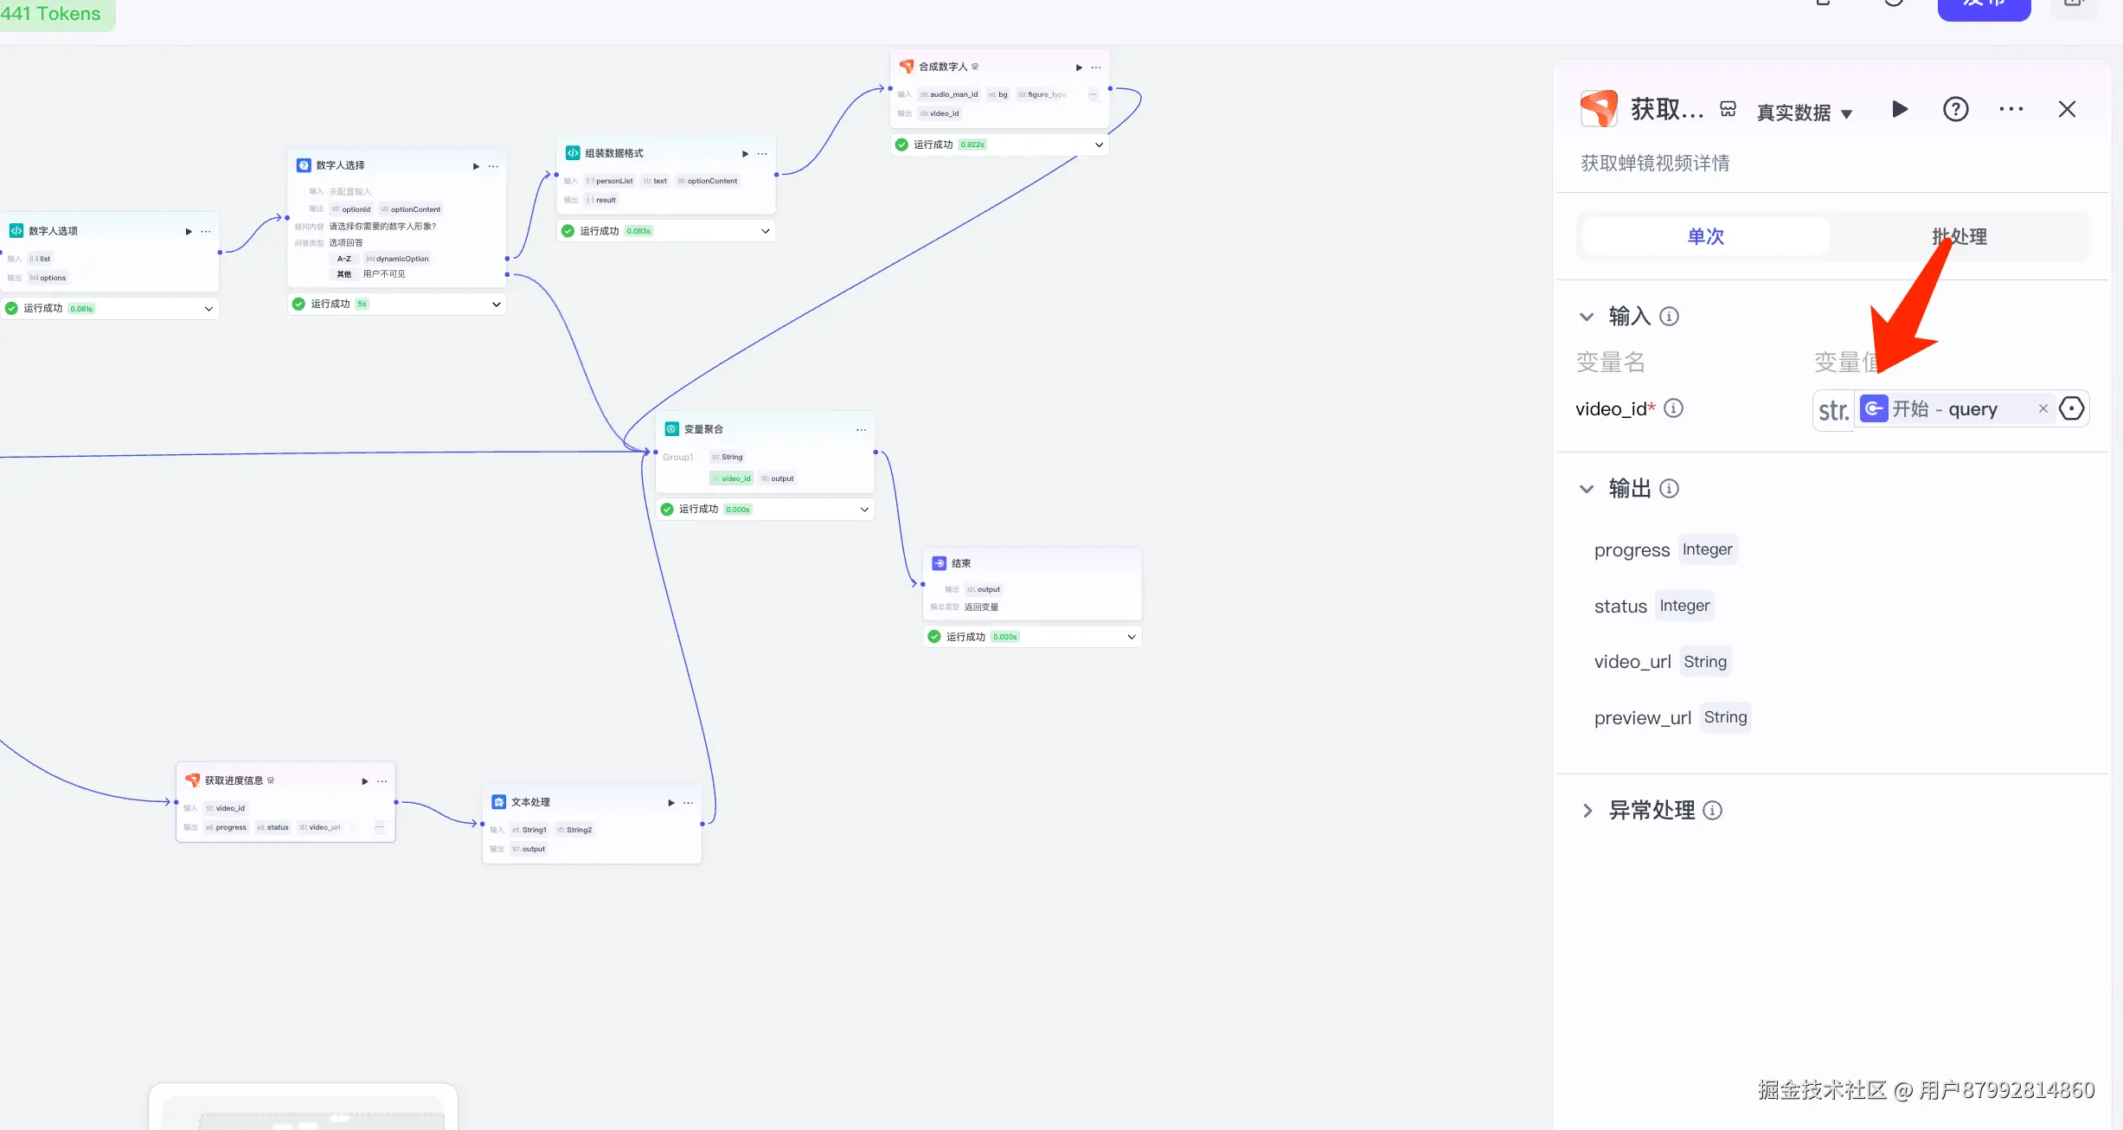Viewport: 2123px width, 1130px height.
Task: Open the 真实数据 dropdown
Action: pyautogui.click(x=1804, y=113)
